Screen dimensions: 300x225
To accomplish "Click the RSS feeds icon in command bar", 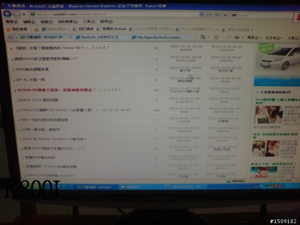I will [216, 37].
